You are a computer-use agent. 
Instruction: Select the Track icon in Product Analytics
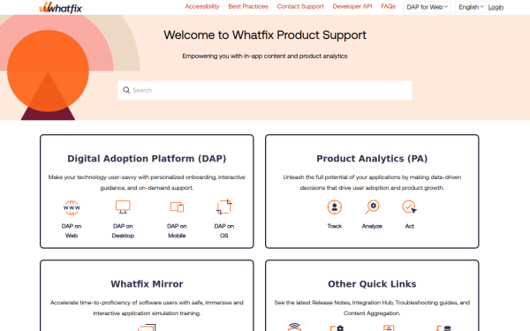(x=334, y=207)
